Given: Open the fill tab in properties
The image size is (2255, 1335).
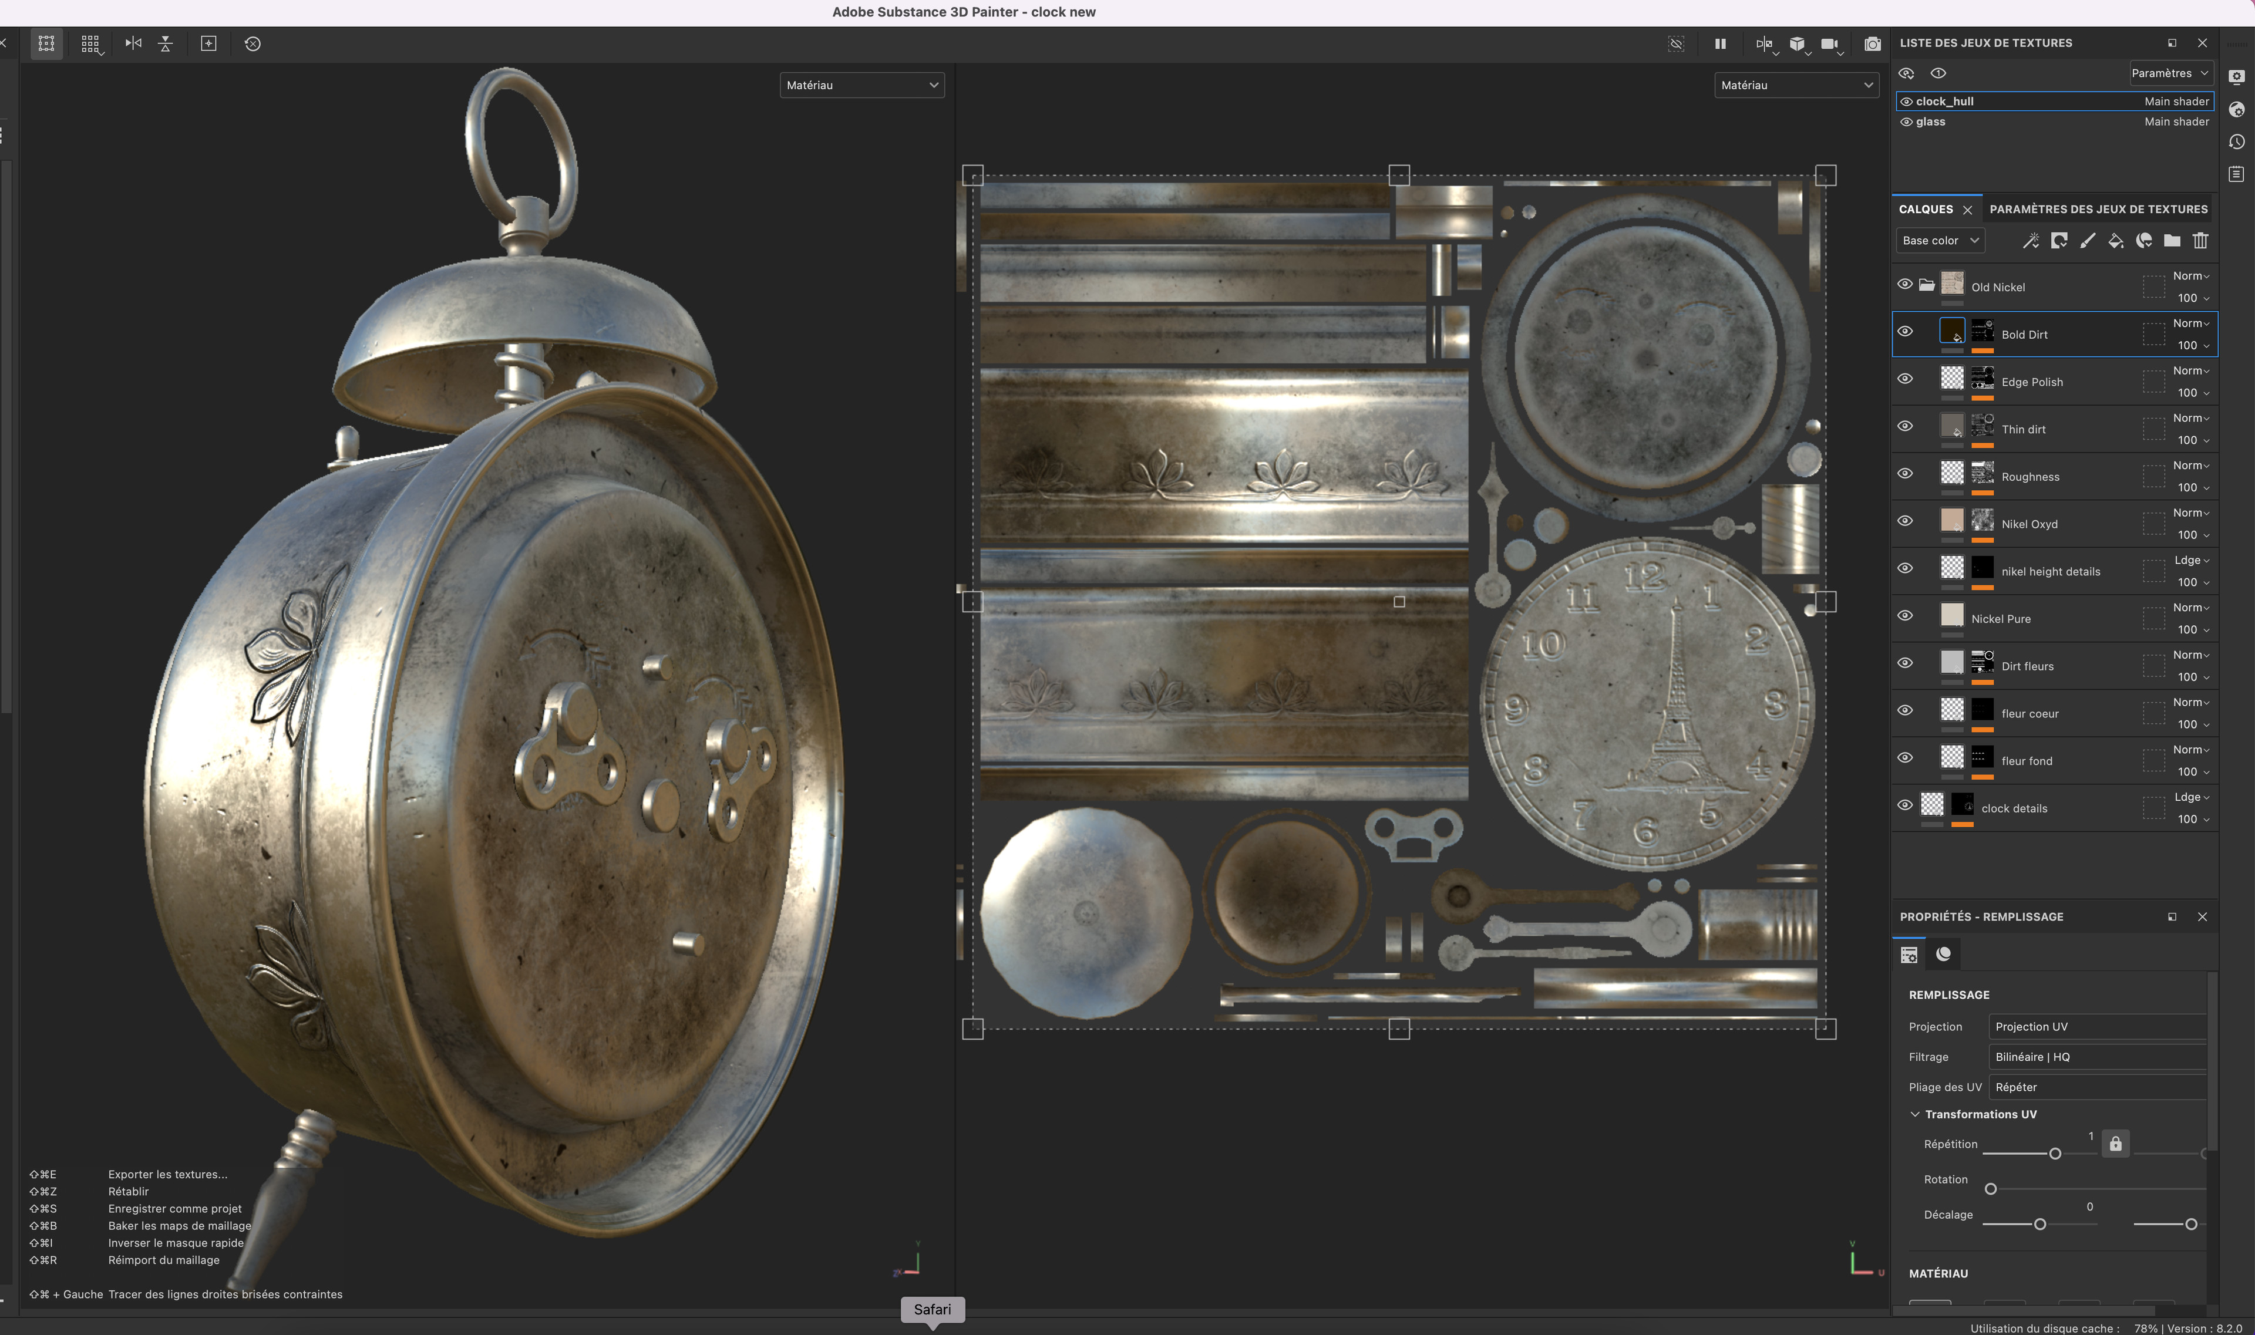Looking at the screenshot, I should (1909, 953).
